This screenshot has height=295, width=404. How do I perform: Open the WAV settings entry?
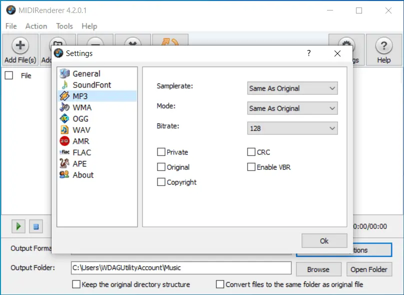click(x=97, y=130)
